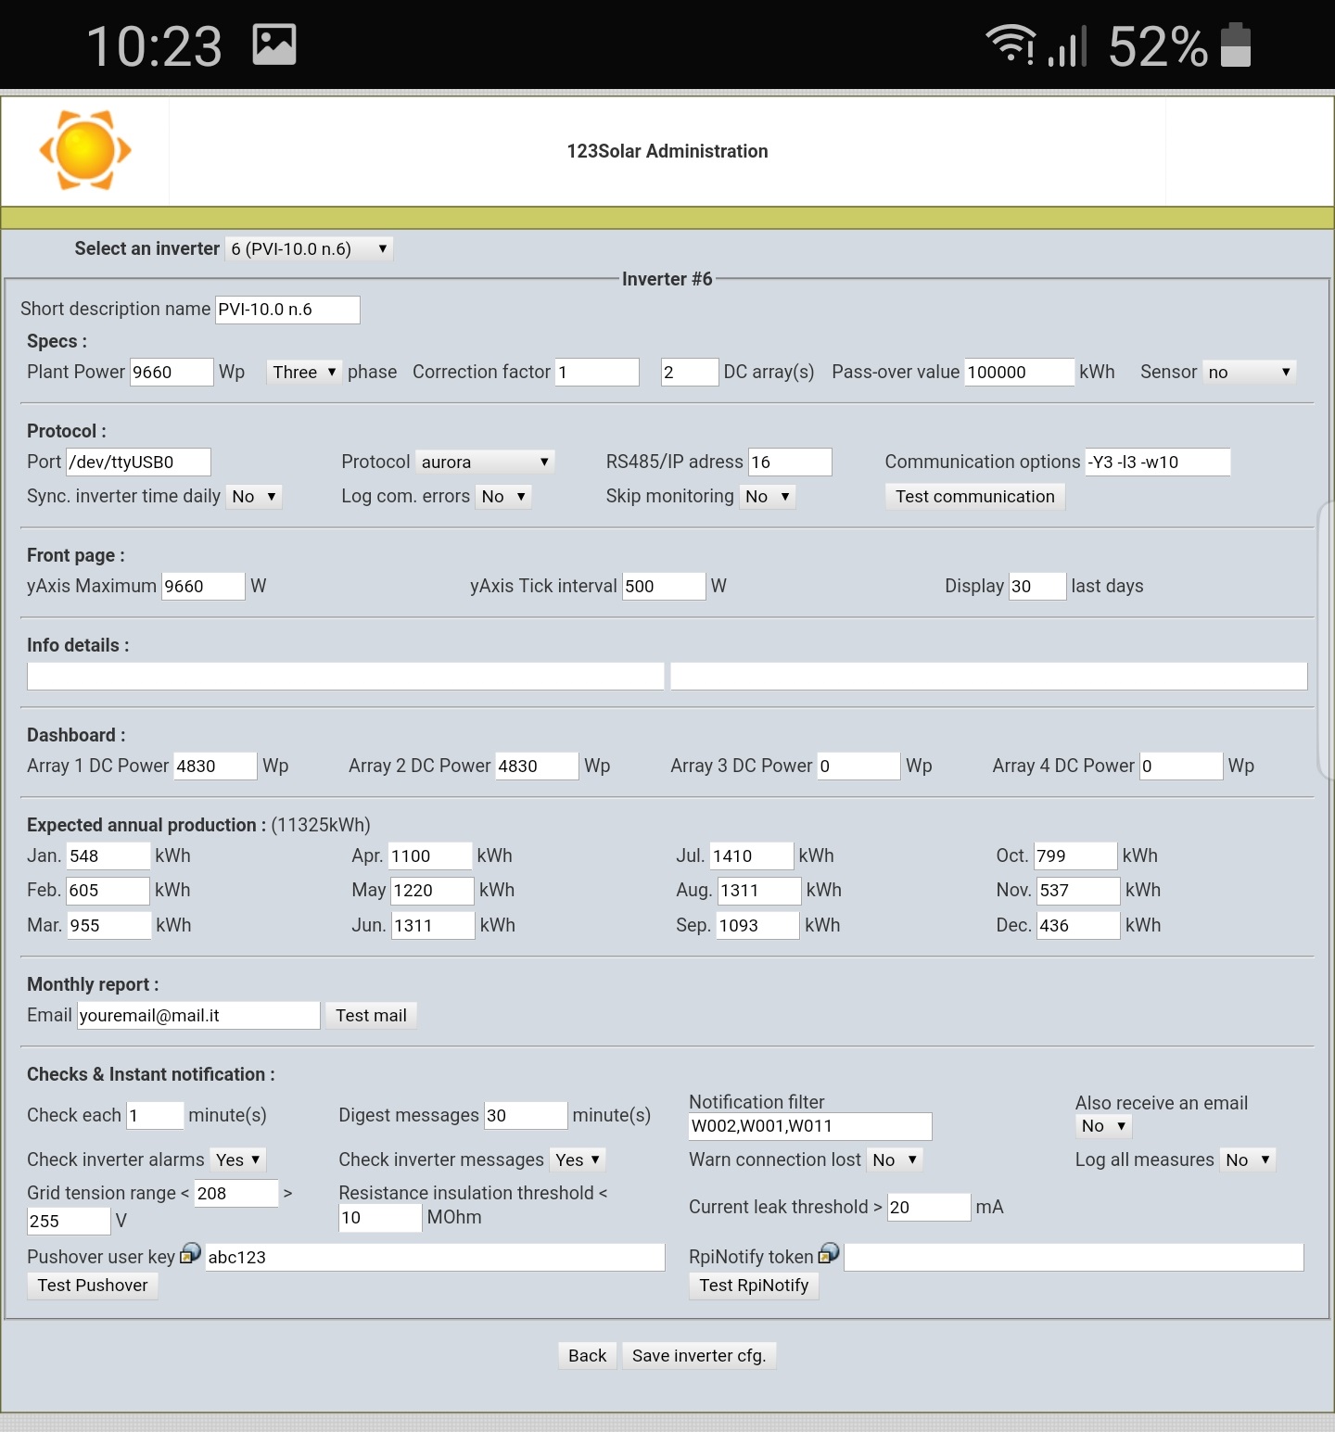Click the Test RpiNotify button
Viewport: 1335px width, 1432px height.
tap(754, 1285)
